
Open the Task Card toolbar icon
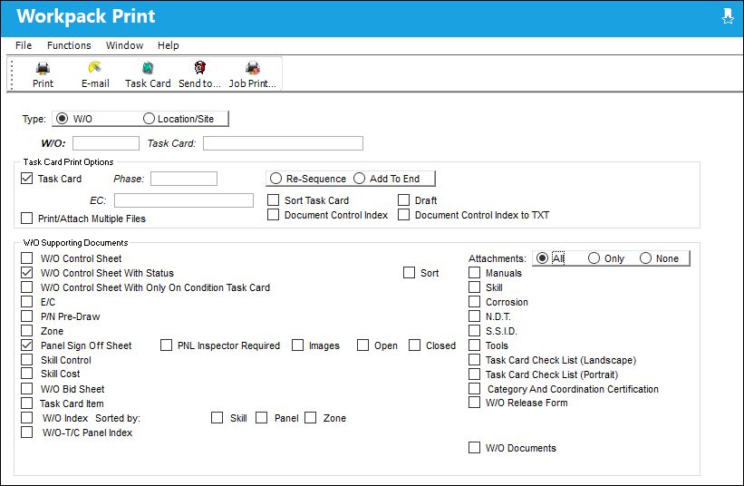[148, 74]
